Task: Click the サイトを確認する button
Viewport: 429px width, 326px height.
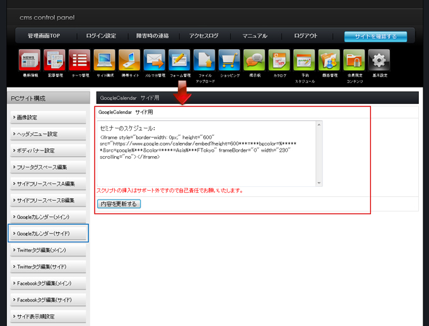Action: pyautogui.click(x=375, y=36)
